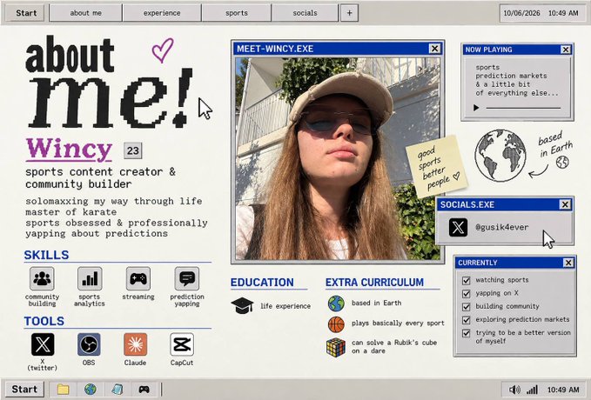Switch to the about me tab
This screenshot has height=400, width=591.
[85, 13]
